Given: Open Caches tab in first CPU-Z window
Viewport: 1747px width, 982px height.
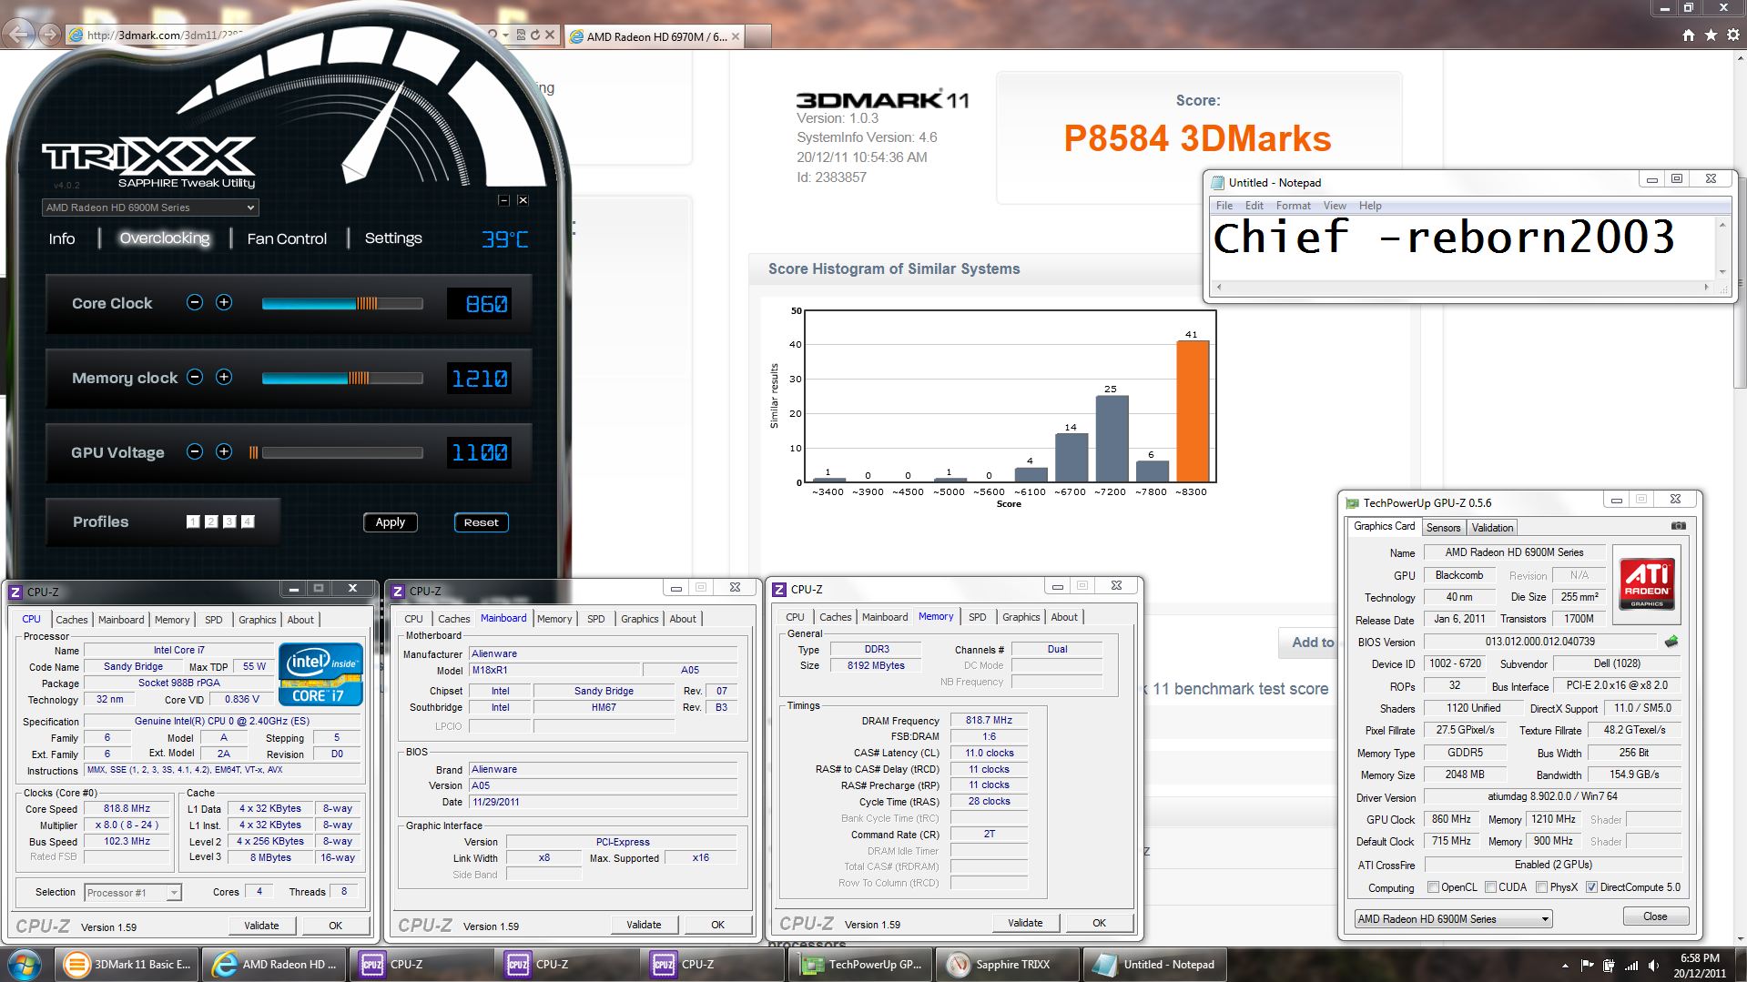Looking at the screenshot, I should point(72,620).
